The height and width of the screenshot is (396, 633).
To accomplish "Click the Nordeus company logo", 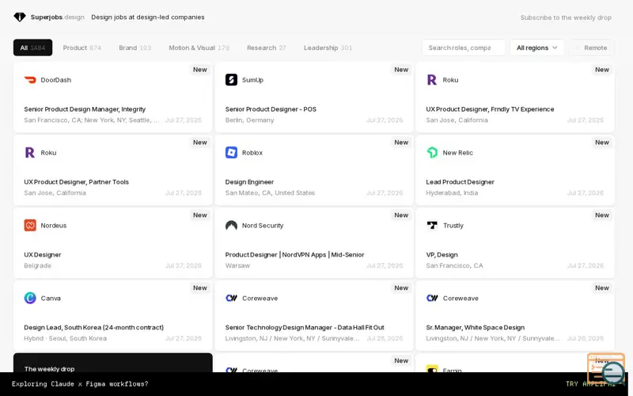I will point(30,226).
